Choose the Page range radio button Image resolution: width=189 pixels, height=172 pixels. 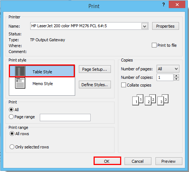(11, 117)
